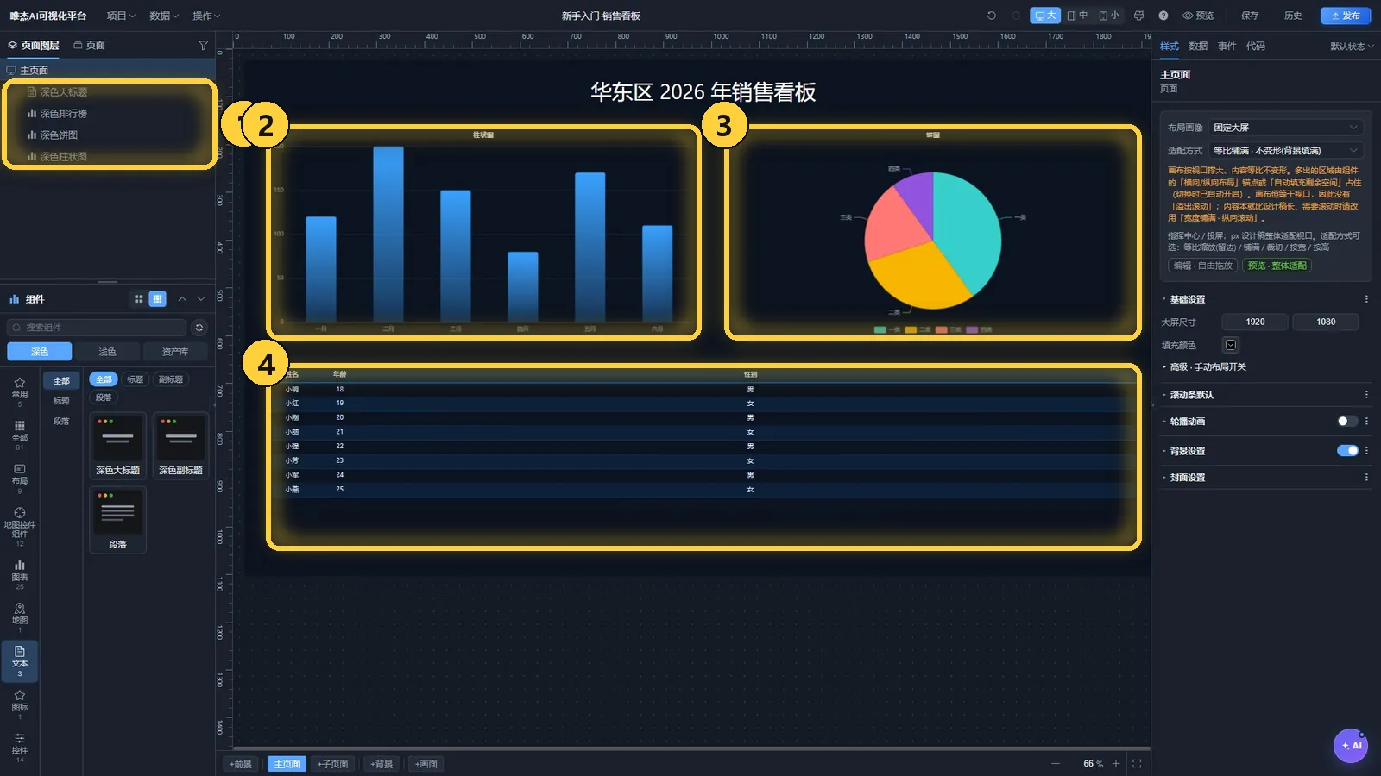The height and width of the screenshot is (776, 1381).
Task: Toggle the 轮播动画 switch on
Action: point(1347,422)
